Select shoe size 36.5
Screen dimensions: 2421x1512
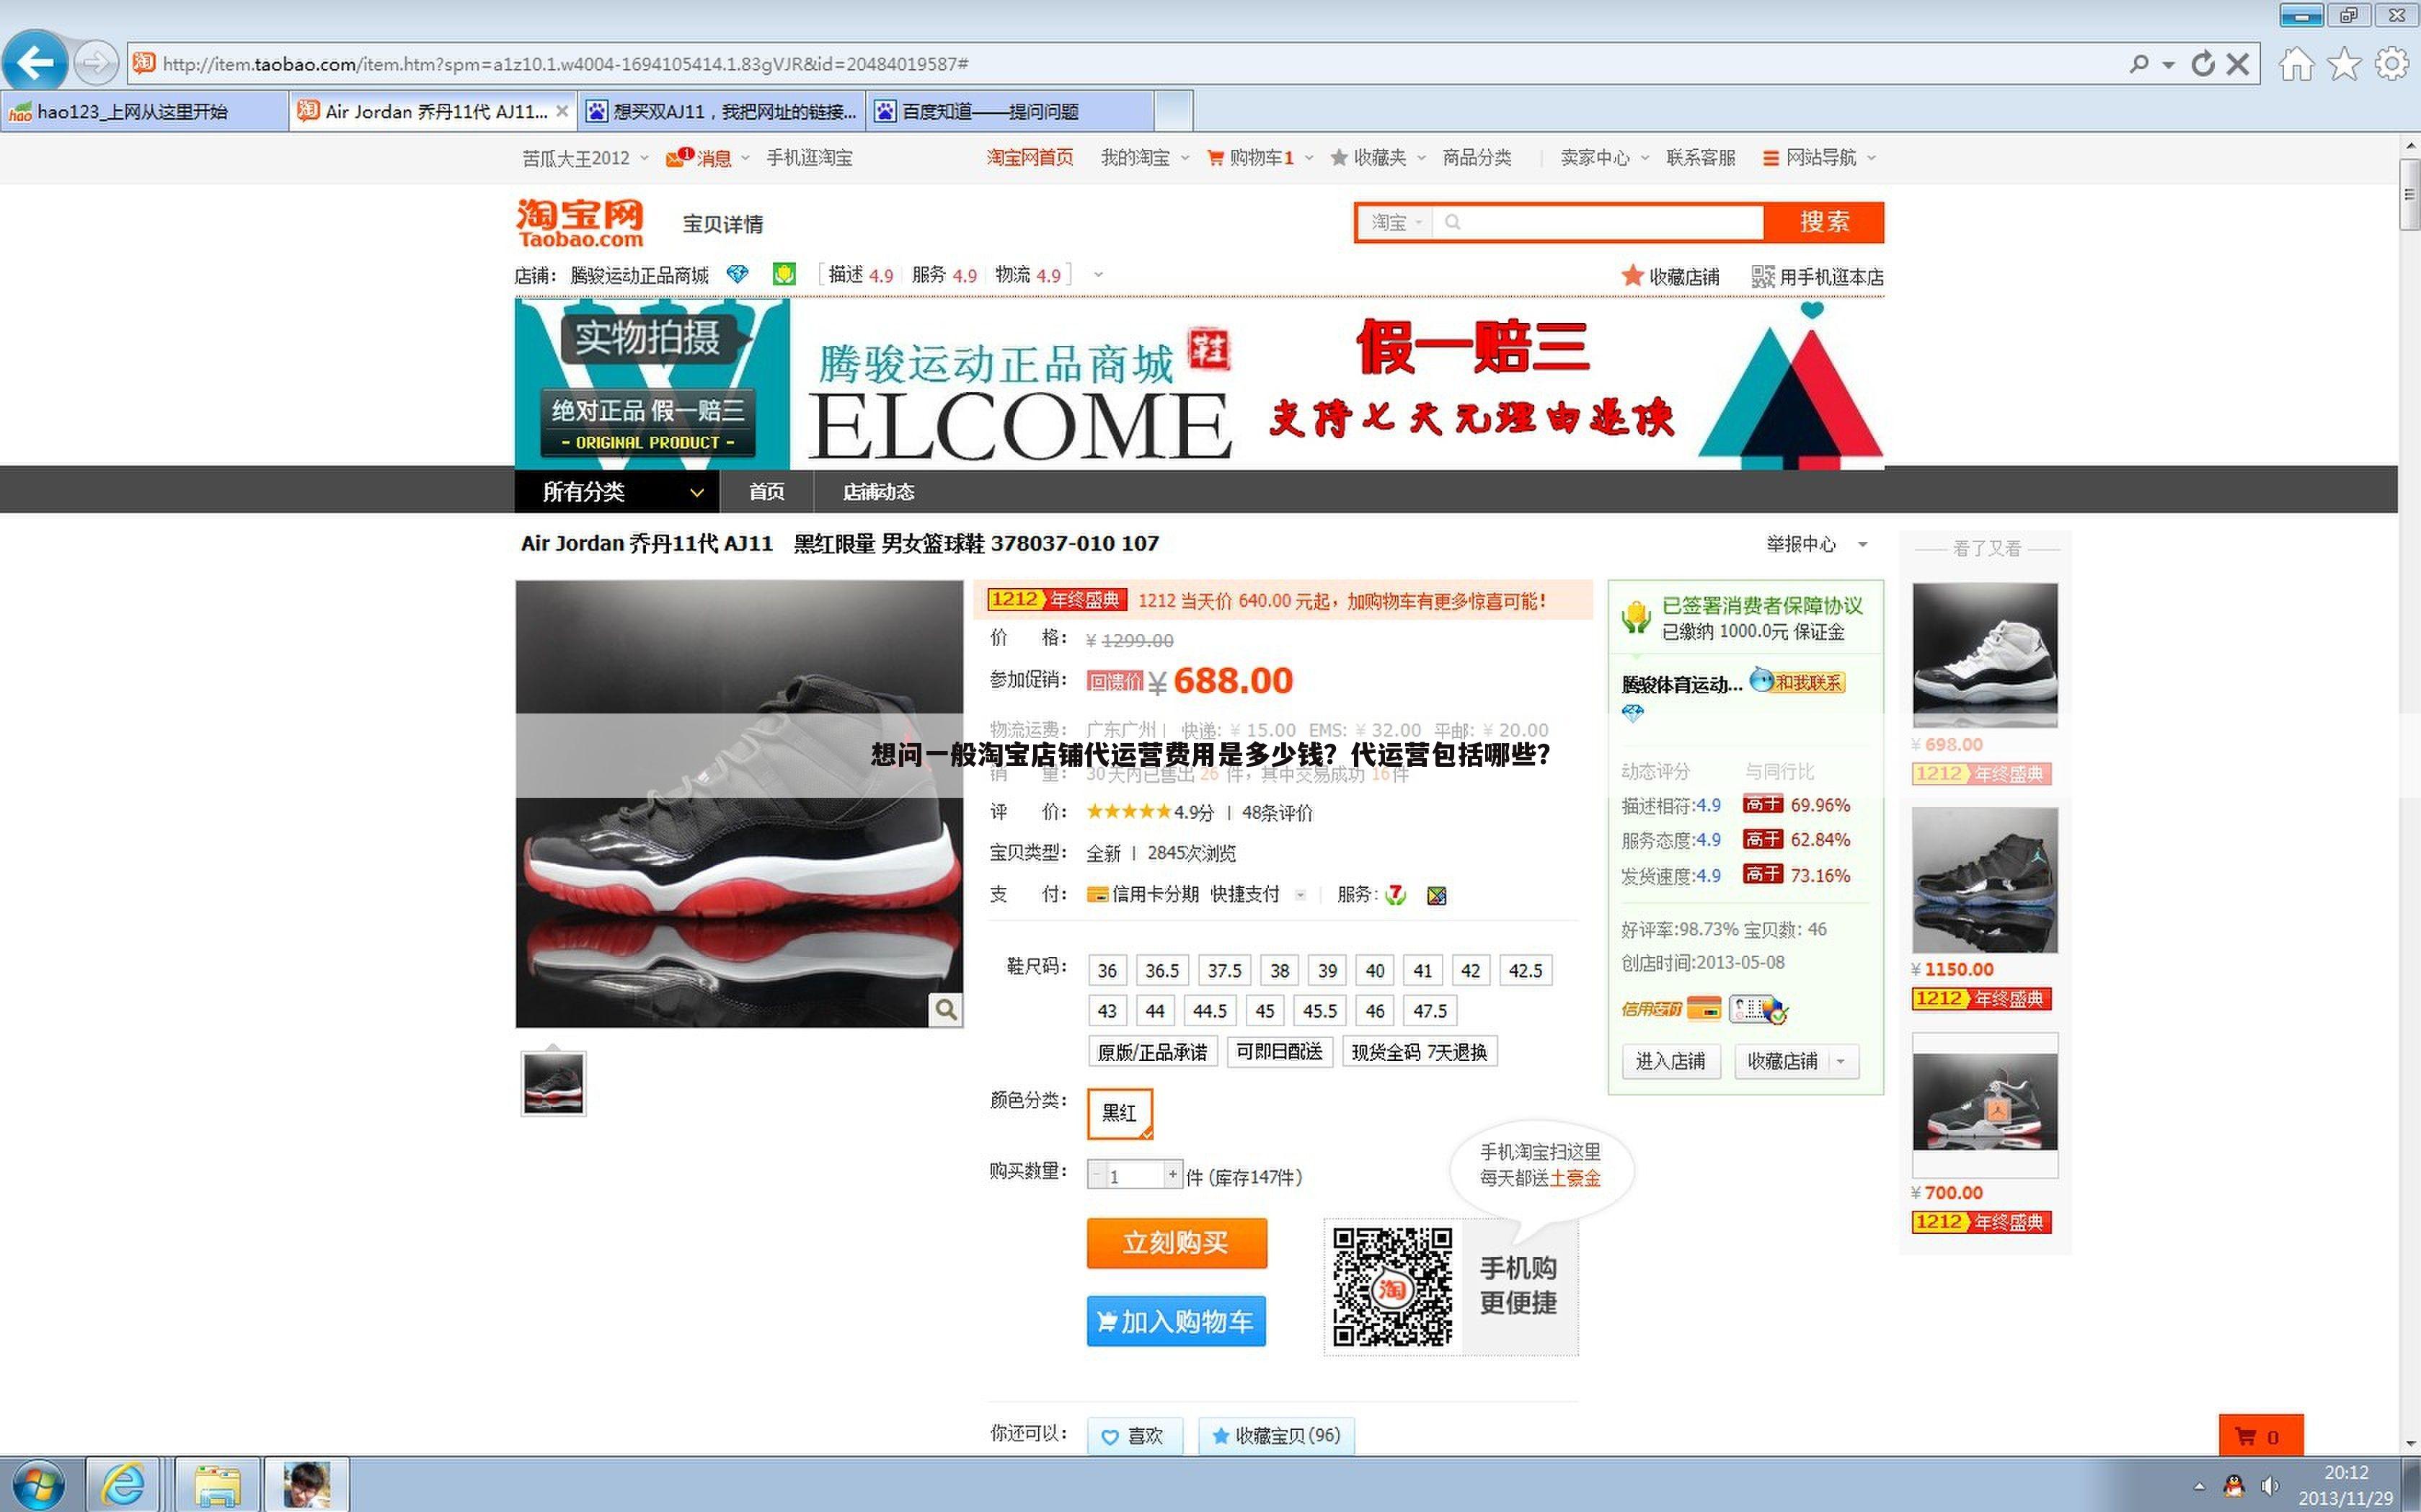pyautogui.click(x=1161, y=970)
